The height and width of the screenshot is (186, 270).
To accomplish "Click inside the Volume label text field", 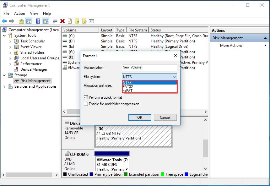I will 149,68.
